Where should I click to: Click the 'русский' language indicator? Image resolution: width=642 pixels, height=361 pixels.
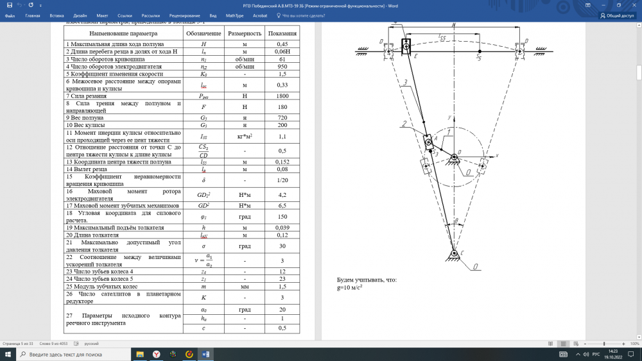91,344
